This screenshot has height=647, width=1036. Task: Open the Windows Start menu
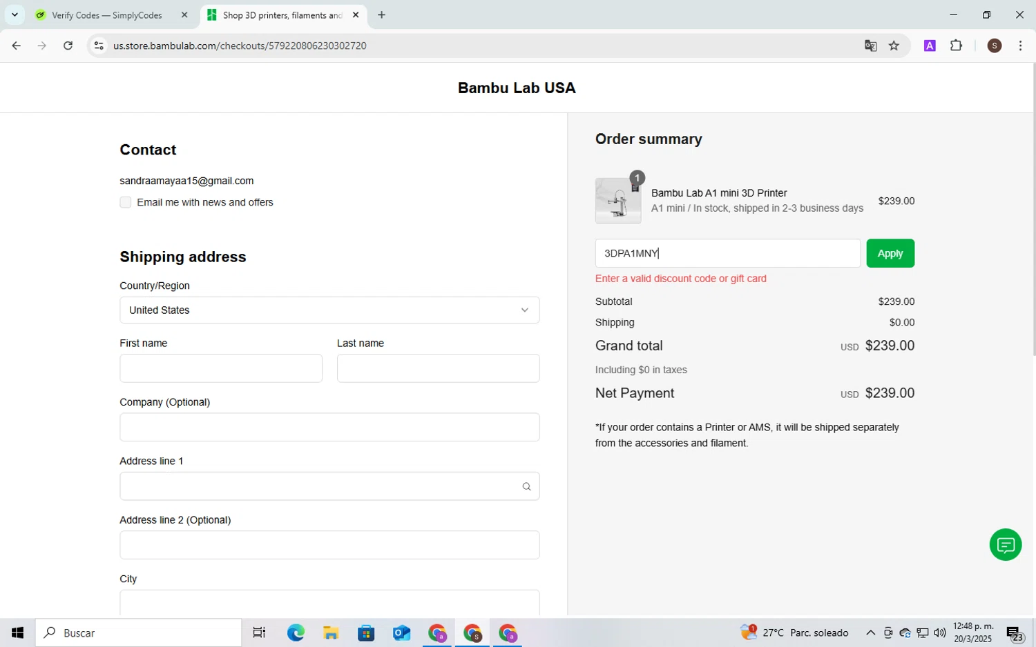click(x=17, y=633)
